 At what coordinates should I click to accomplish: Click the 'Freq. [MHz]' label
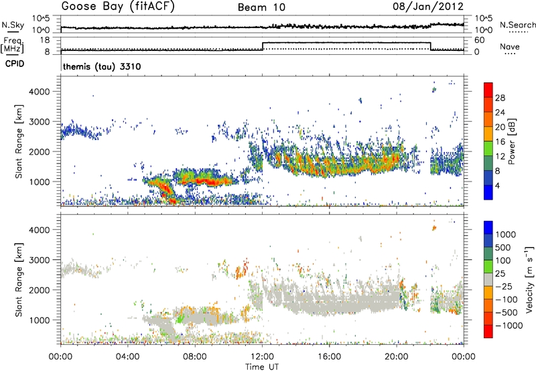click(13, 45)
